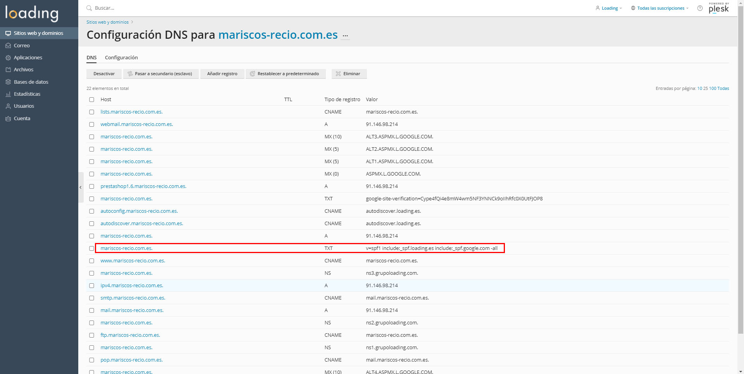Open Sitios web y dominios menu item
Image resolution: width=744 pixels, height=374 pixels.
pos(38,33)
